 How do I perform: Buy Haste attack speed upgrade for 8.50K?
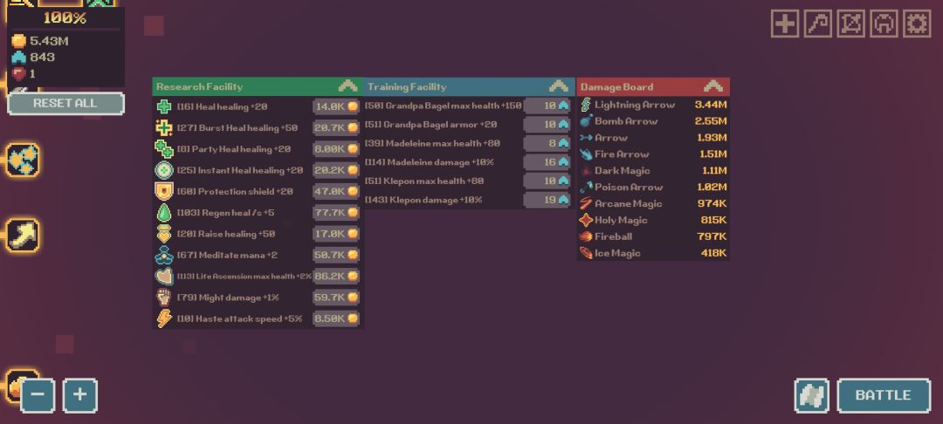pyautogui.click(x=335, y=318)
